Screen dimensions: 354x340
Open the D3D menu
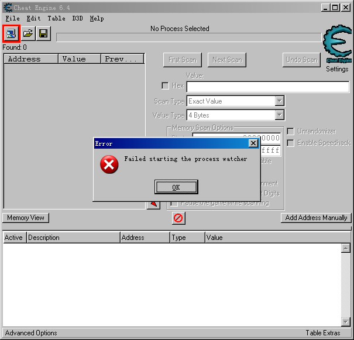(77, 18)
